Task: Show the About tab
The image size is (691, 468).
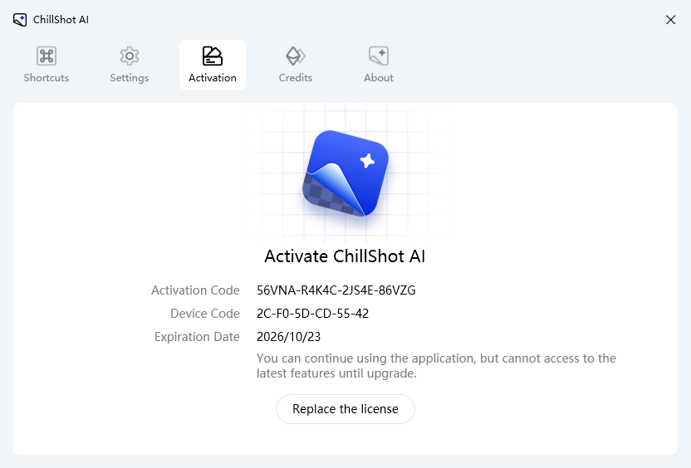Action: [379, 65]
